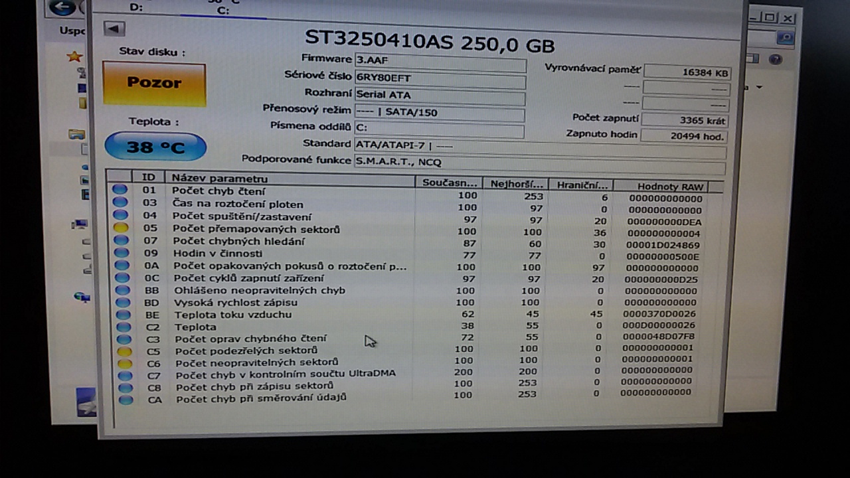The width and height of the screenshot is (850, 478).
Task: Click the Zapnuto hodin value 20494 hod.
Action: pyautogui.click(x=683, y=137)
